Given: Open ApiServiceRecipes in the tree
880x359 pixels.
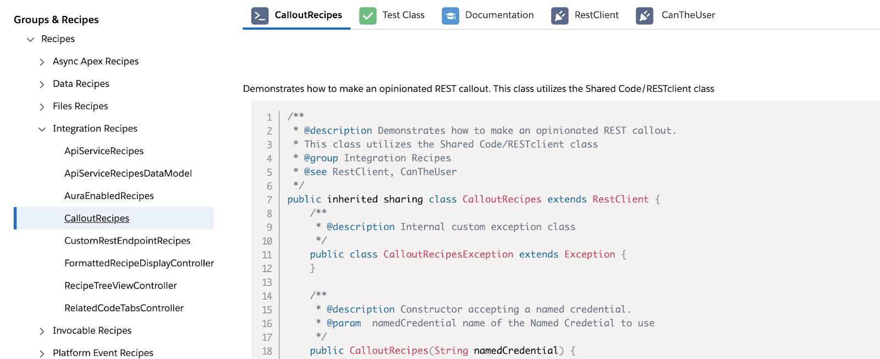Looking at the screenshot, I should (104, 151).
